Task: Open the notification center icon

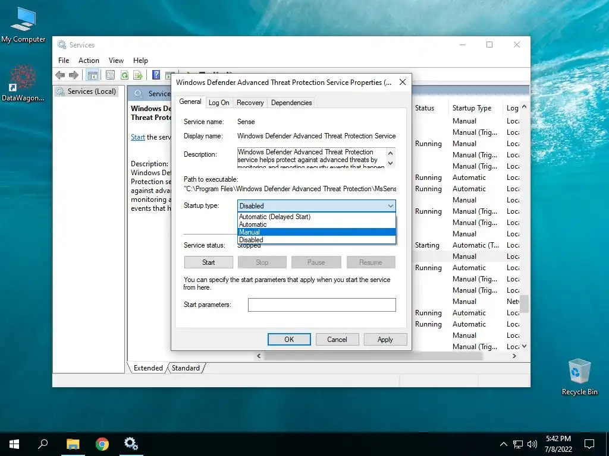Action: coord(589,444)
